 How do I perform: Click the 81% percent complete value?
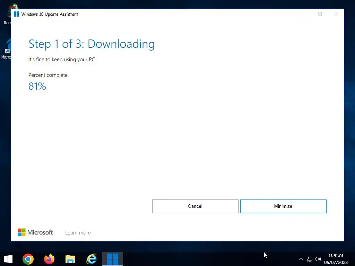(37, 86)
